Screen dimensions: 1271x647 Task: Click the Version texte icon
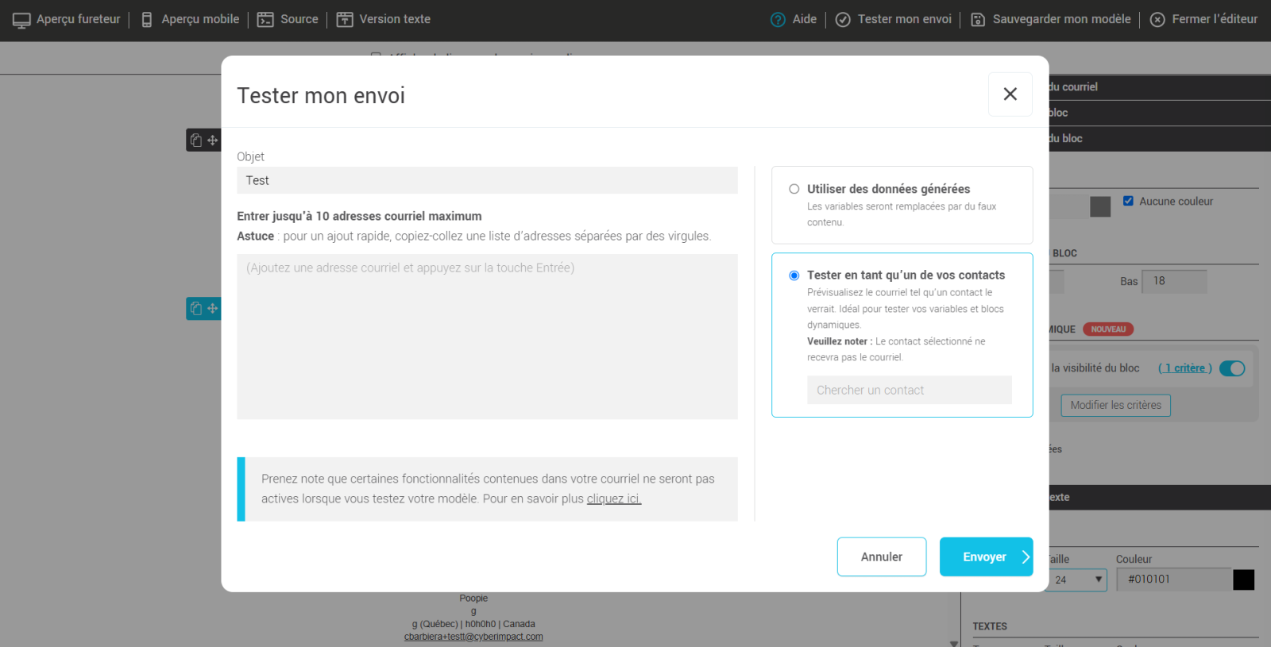click(345, 20)
